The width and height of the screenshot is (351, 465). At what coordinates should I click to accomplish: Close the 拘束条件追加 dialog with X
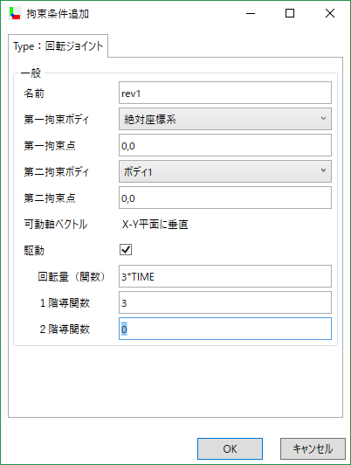tap(330, 13)
